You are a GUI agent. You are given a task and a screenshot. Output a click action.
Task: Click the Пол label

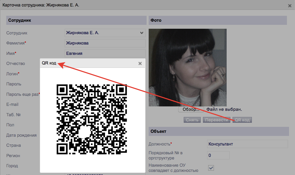pyautogui.click(x=10, y=125)
